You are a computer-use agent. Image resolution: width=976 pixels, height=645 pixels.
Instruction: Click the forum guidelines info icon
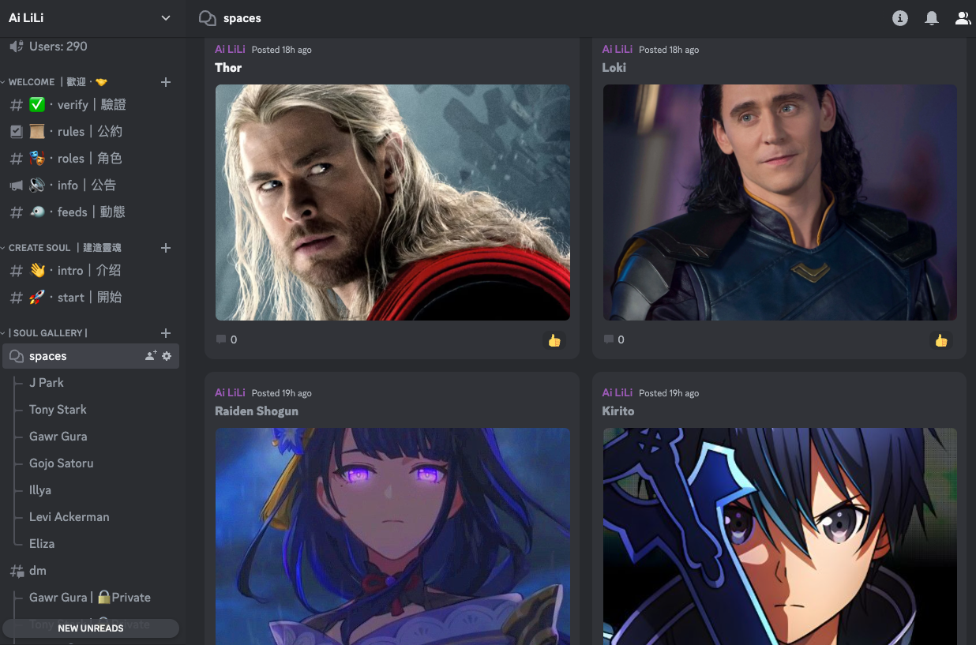coord(900,18)
